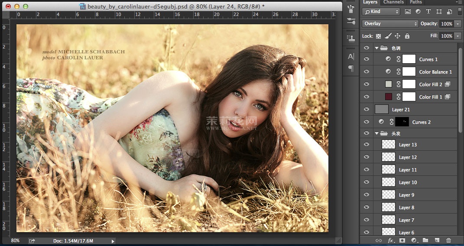Hide Layer 9 visibility eye

(367, 194)
